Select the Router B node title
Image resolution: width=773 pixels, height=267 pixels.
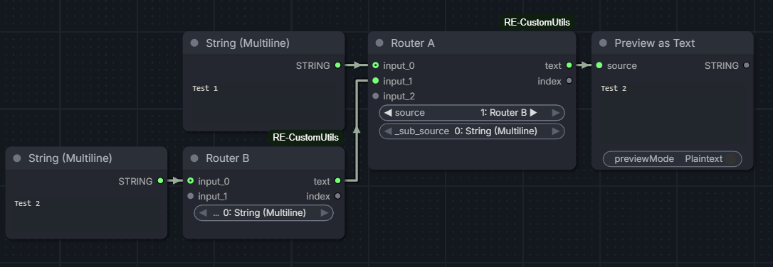point(227,158)
